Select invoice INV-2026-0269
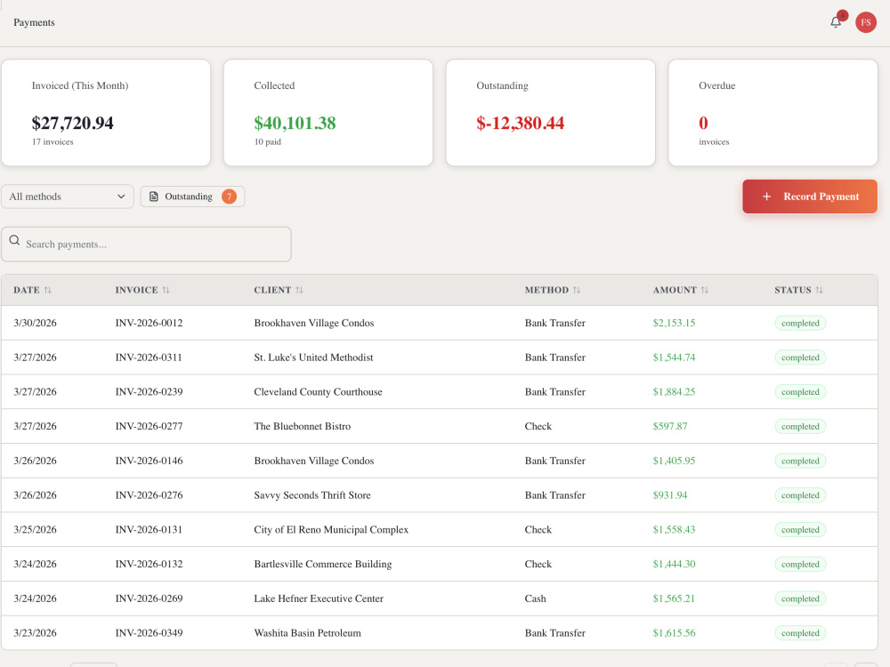Viewport: 890px width, 667px height. (149, 599)
